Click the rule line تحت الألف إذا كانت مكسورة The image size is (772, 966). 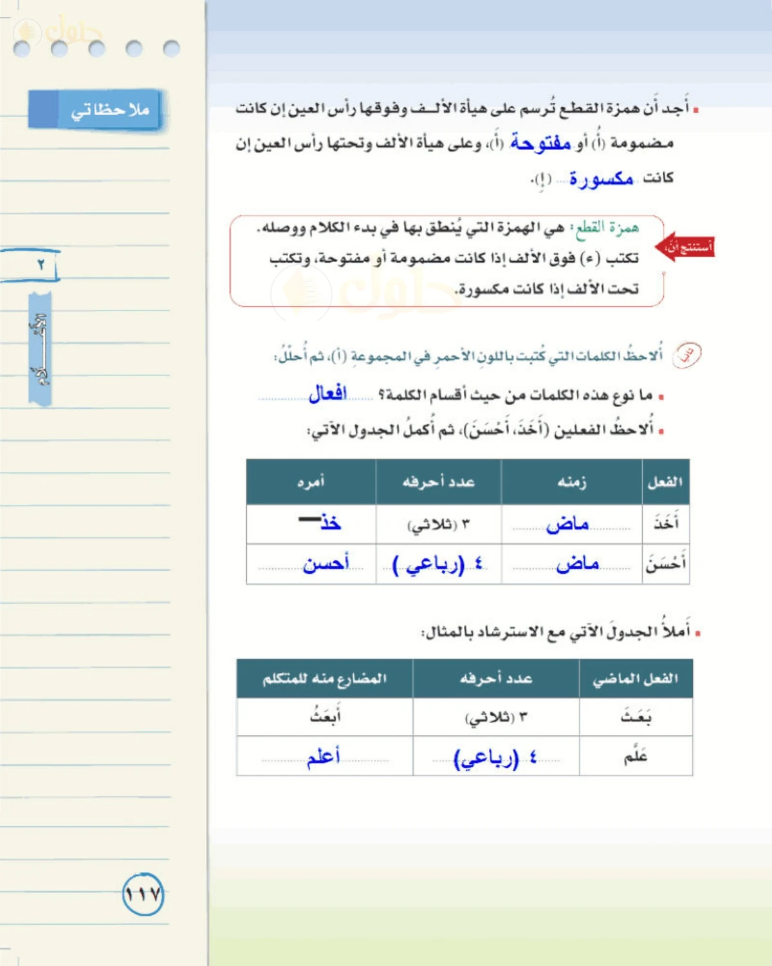click(x=547, y=289)
